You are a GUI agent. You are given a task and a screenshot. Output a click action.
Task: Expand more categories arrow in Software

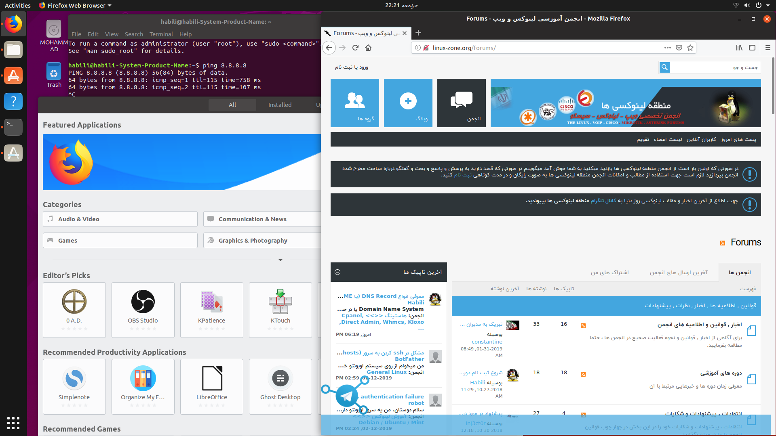[x=280, y=260]
